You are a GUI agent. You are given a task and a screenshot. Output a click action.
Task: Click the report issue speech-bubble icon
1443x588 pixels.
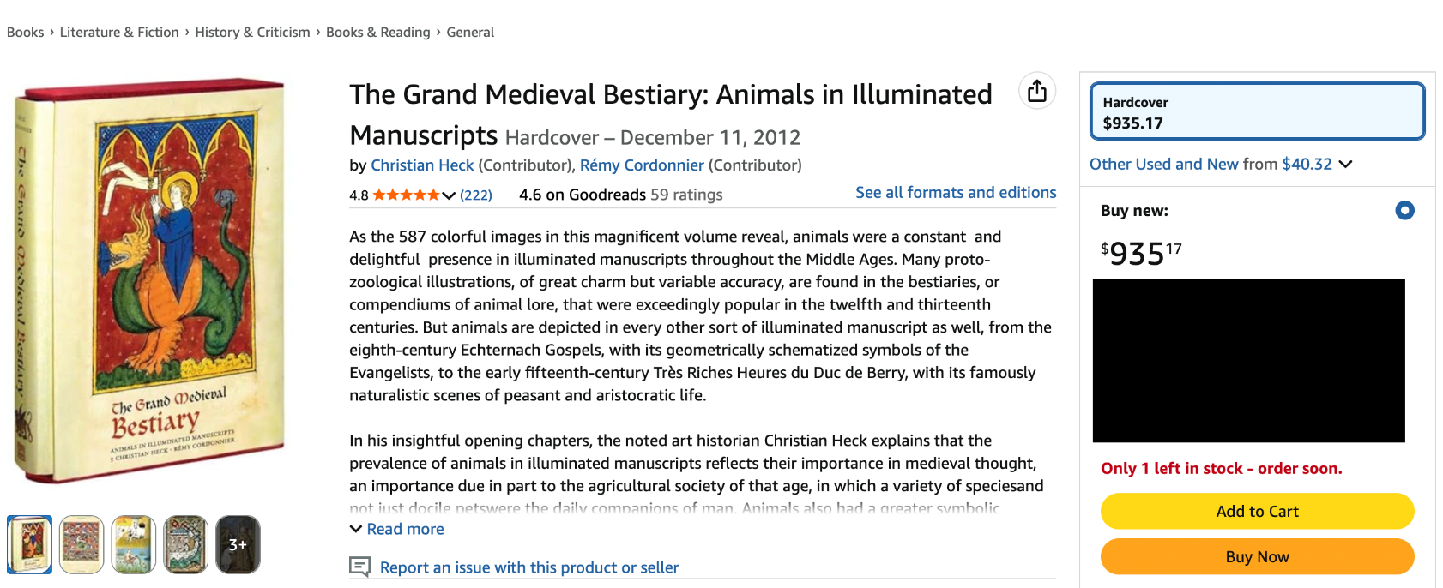(x=360, y=567)
